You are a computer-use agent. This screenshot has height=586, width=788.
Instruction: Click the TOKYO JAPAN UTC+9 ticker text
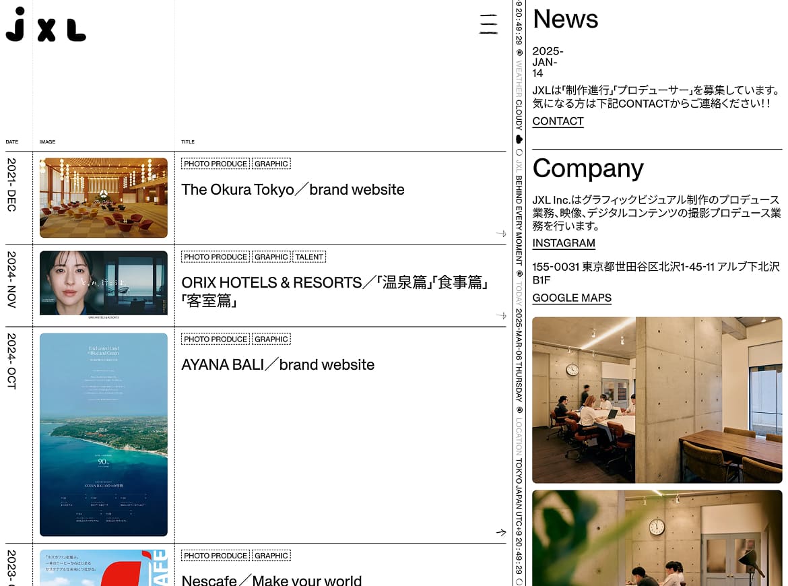pyautogui.click(x=519, y=504)
